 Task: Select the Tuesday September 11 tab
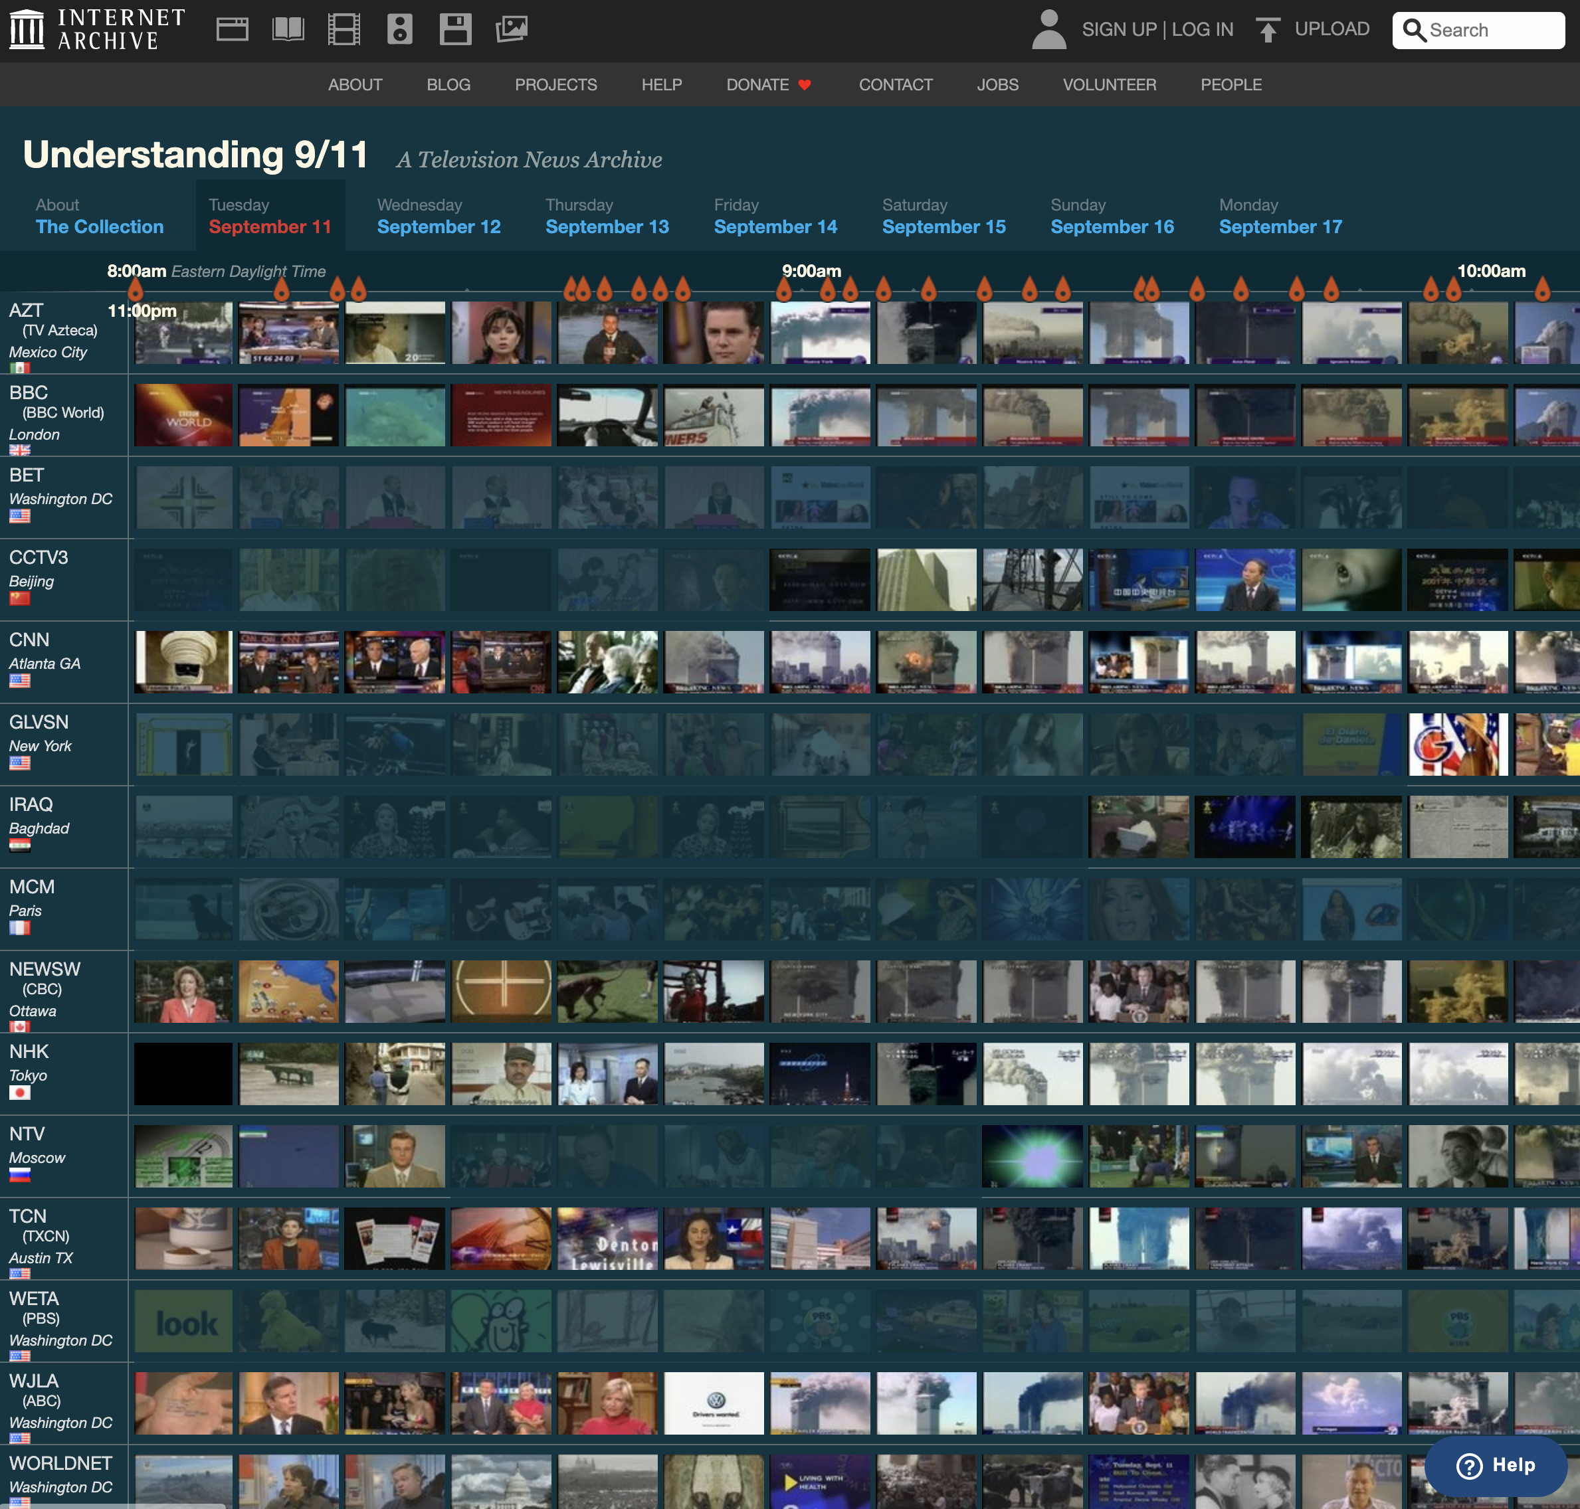(x=270, y=217)
